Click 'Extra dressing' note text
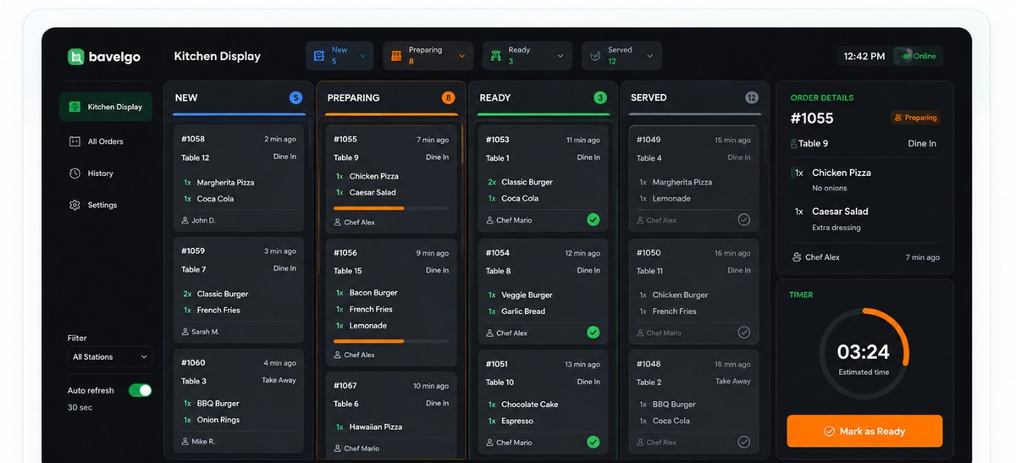 (x=837, y=228)
